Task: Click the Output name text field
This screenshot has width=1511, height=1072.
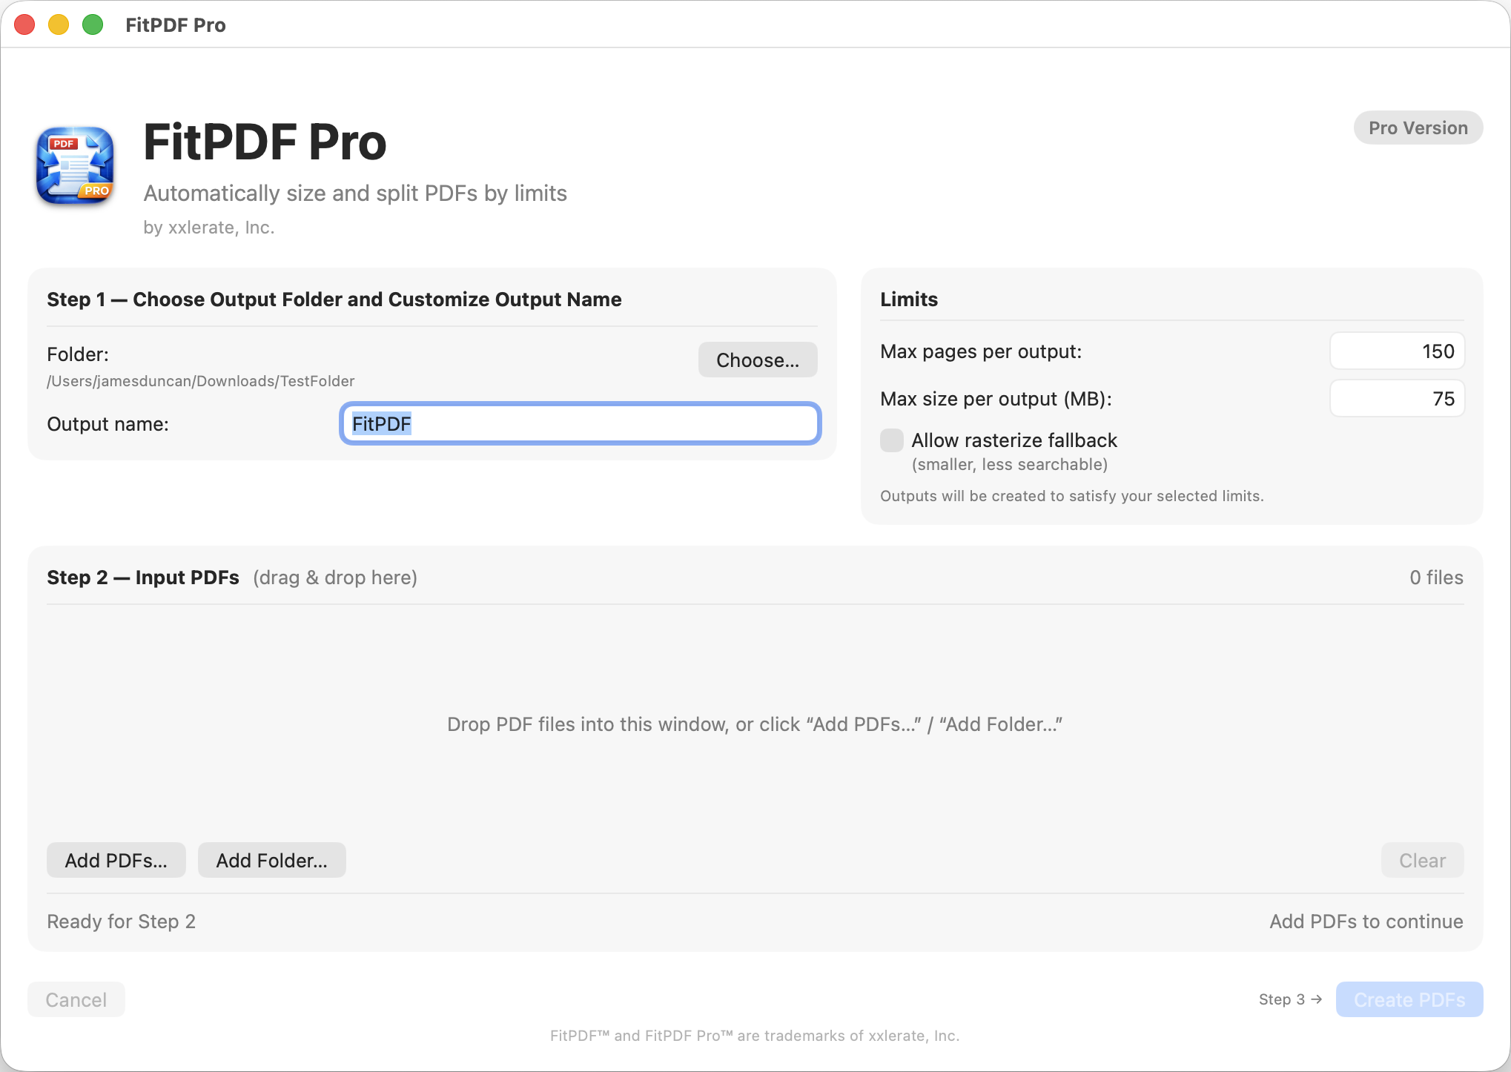Action: (580, 424)
